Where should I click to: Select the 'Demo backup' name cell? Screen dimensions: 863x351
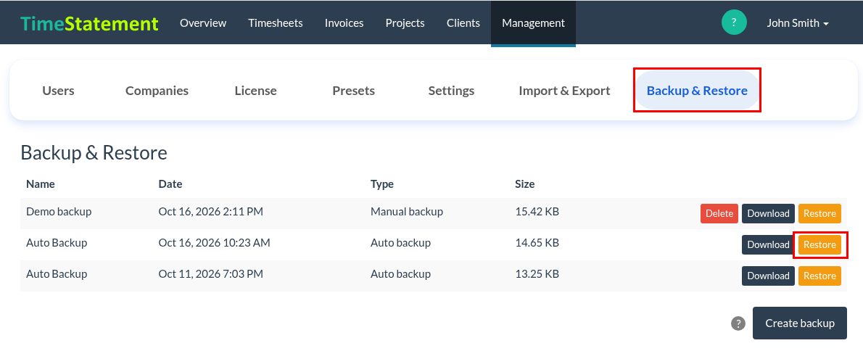59,211
